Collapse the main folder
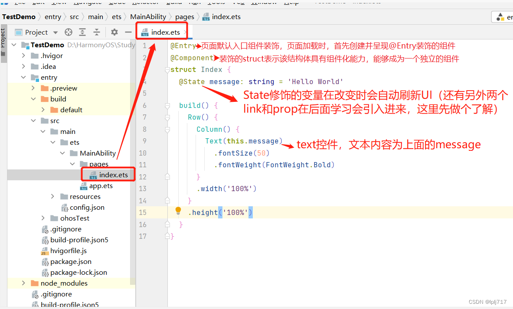Viewport: 513px width, 309px height. (x=43, y=131)
